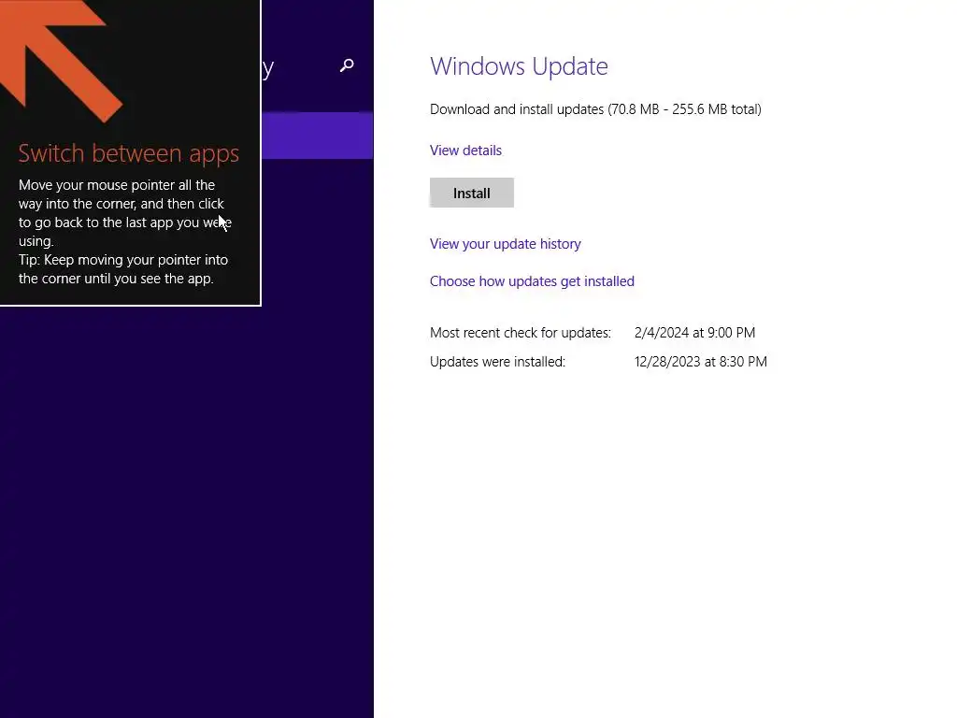This screenshot has height=718, width=957.
Task: Click the Switch between apps tip title
Action: [129, 153]
